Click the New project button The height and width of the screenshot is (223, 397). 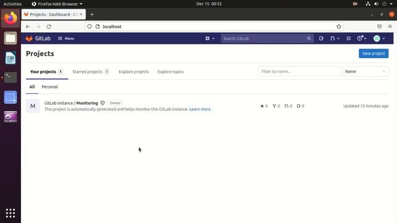(373, 53)
